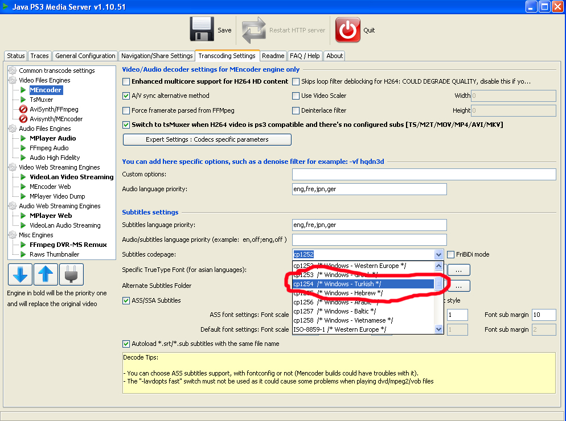Viewport: 566px width, 421px height.
Task: Click the green arrow beside MPlayer Video Dump
Action: coord(23,196)
